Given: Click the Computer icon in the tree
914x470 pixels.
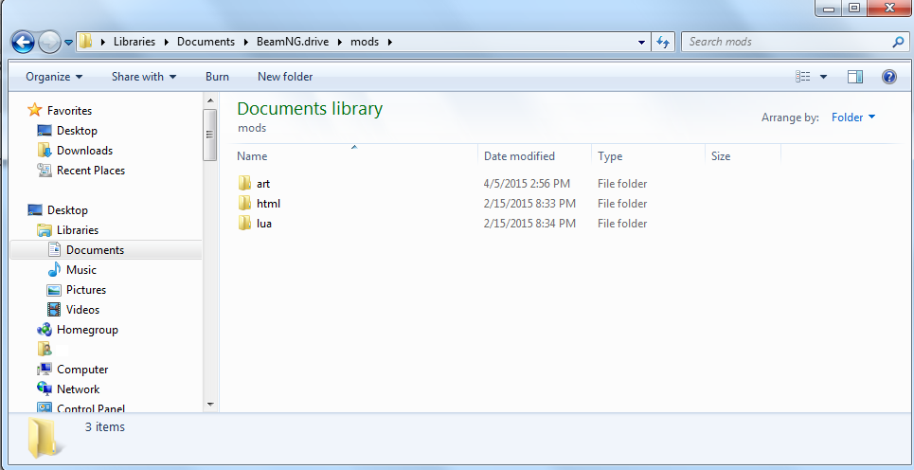Looking at the screenshot, I should [x=45, y=370].
